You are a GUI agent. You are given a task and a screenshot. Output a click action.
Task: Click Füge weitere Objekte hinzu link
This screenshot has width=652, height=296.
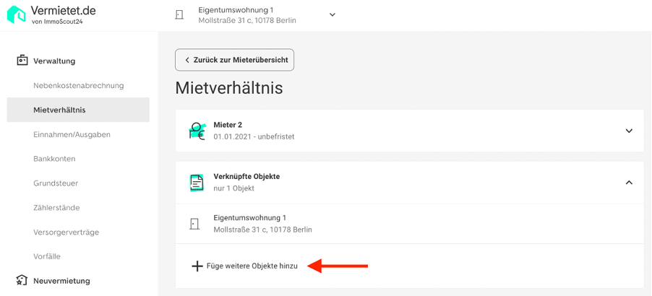252,266
